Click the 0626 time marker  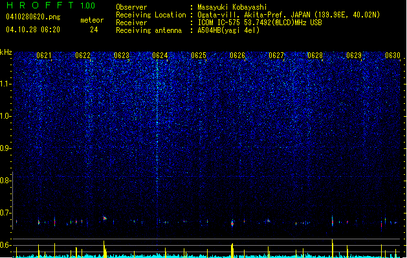[x=237, y=55]
